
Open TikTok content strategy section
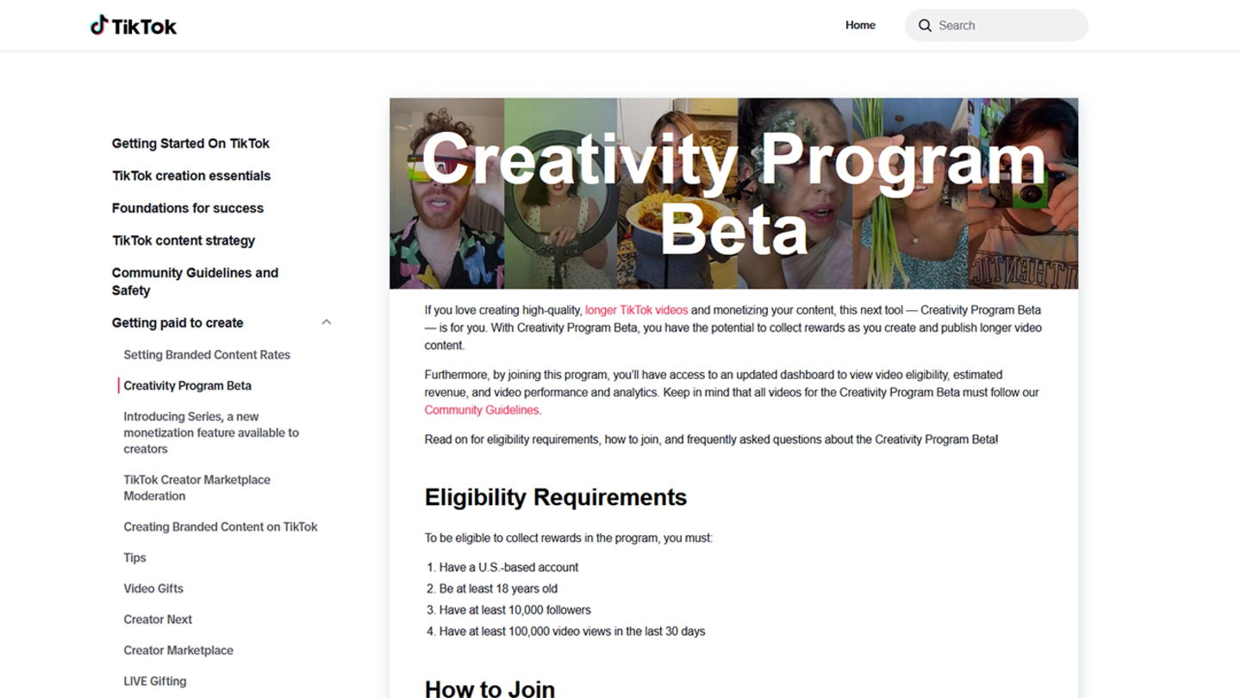point(184,240)
